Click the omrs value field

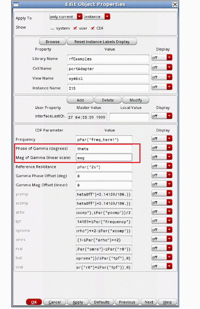(104, 240)
